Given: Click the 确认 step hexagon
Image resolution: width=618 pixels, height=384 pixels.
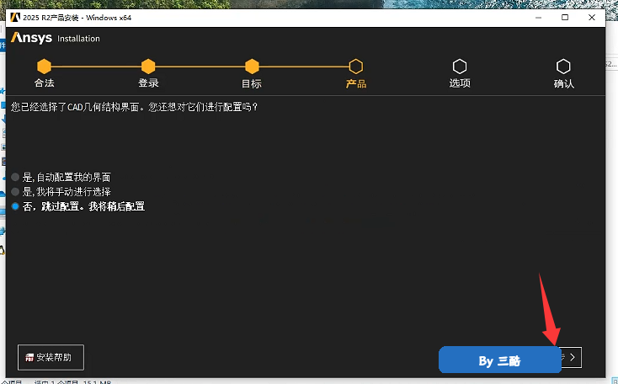Looking at the screenshot, I should click(563, 67).
